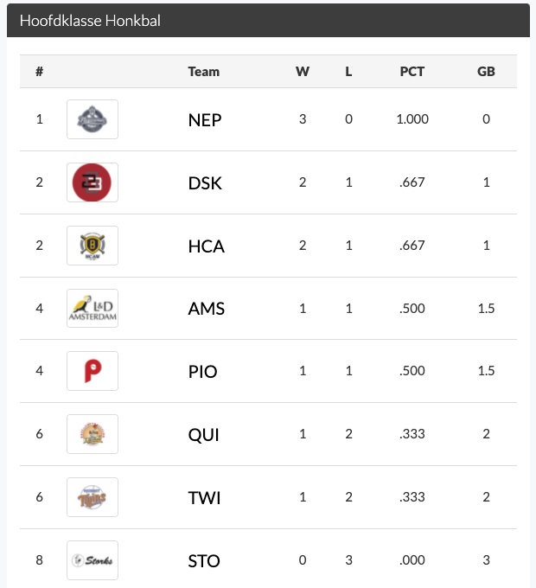The width and height of the screenshot is (536, 588).
Task: Open the HCA team page link
Action: click(206, 246)
